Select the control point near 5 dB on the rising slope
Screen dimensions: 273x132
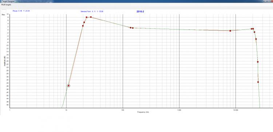click(x=84, y=22)
